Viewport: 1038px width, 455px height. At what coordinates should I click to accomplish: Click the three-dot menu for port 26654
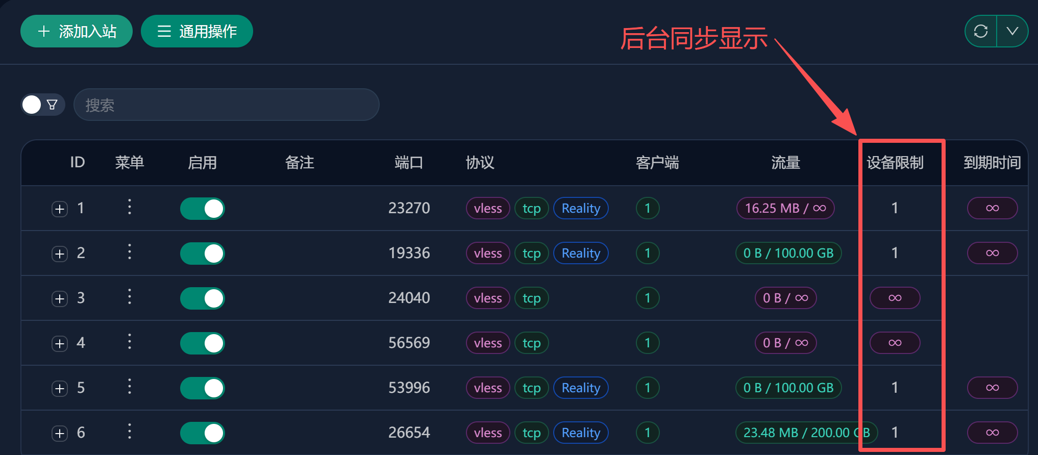(x=130, y=432)
